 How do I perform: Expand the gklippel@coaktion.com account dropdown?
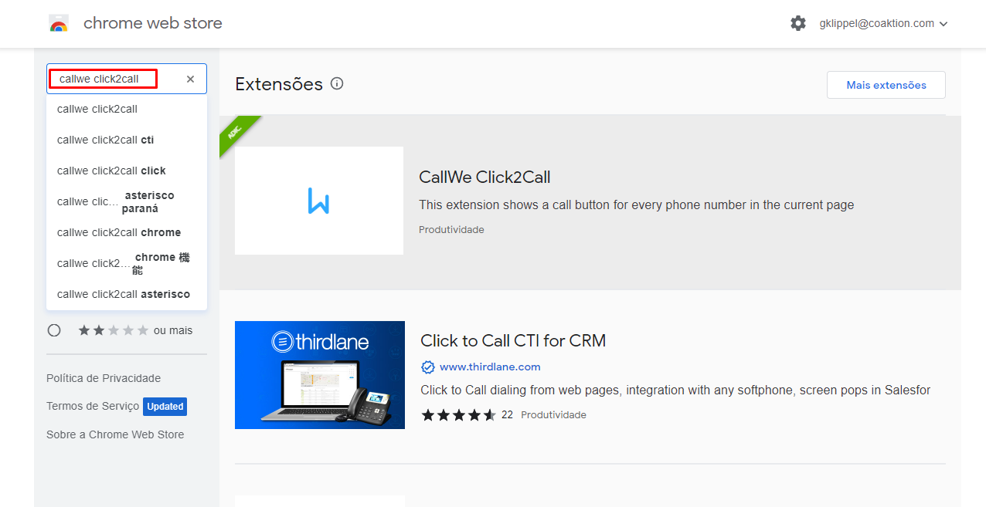pyautogui.click(x=883, y=23)
